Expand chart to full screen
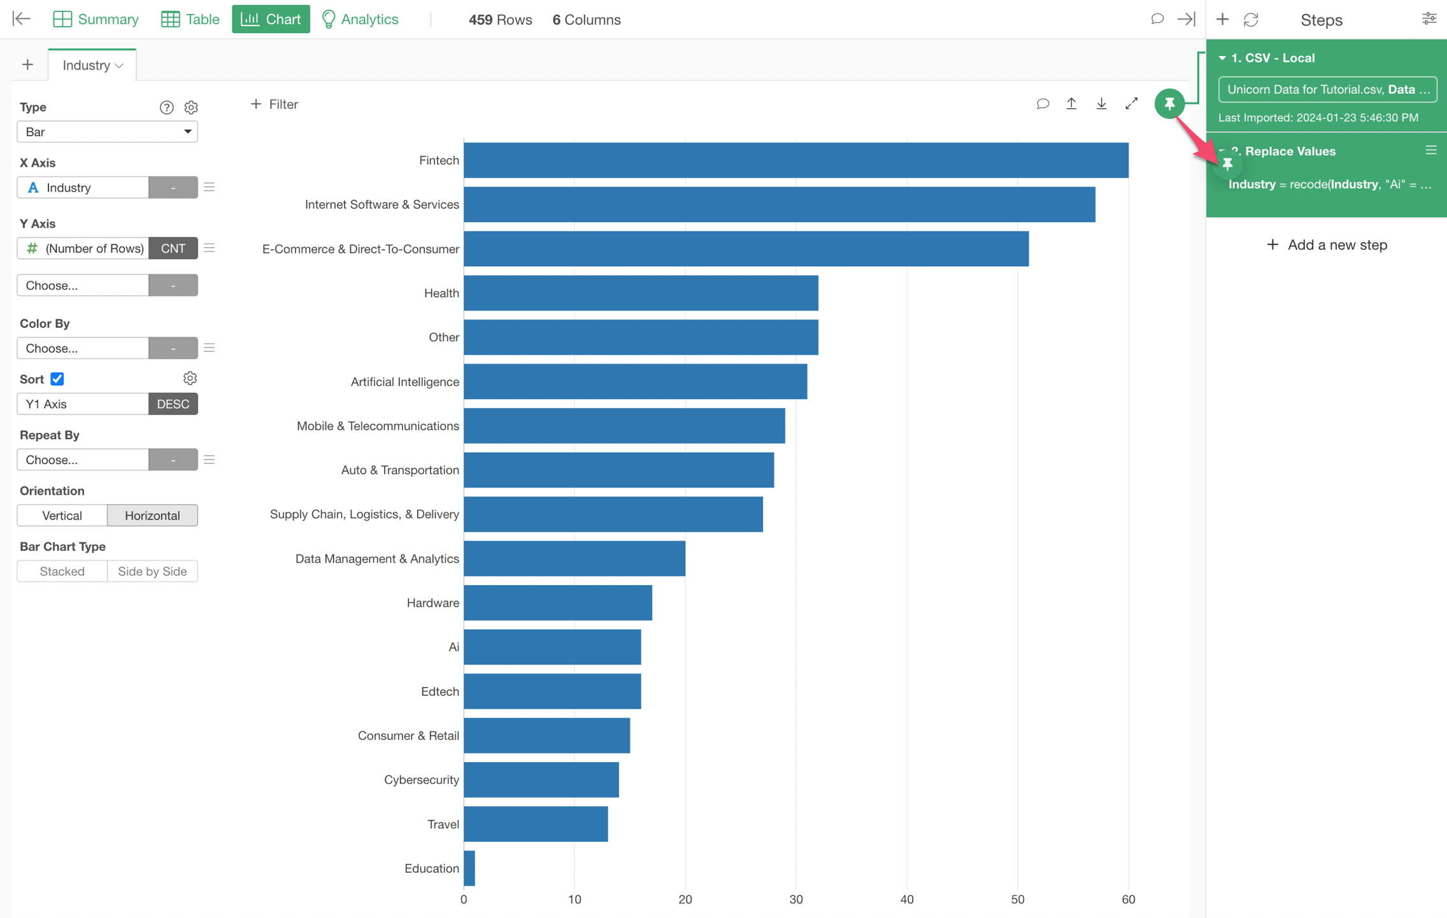 point(1131,104)
